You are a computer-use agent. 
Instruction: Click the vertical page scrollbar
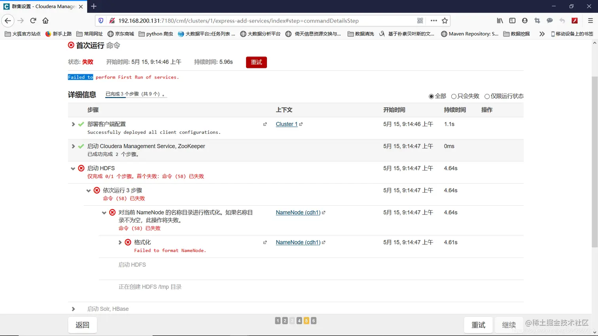click(594, 162)
